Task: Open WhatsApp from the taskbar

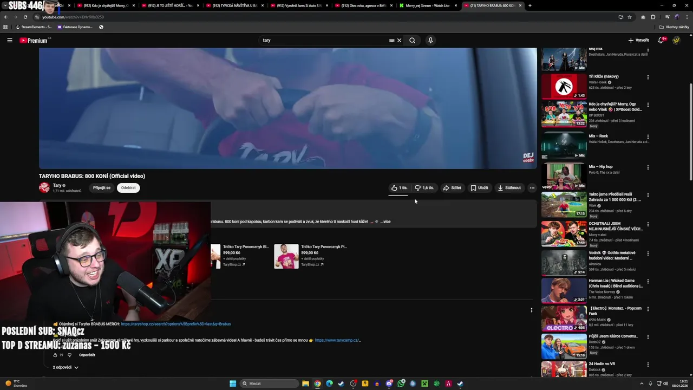Action: 401,383
